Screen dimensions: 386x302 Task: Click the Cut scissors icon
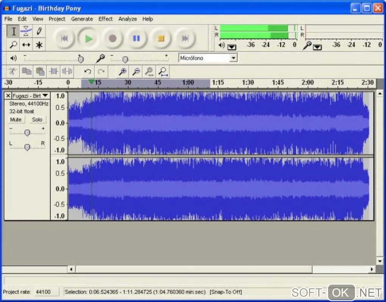click(13, 71)
